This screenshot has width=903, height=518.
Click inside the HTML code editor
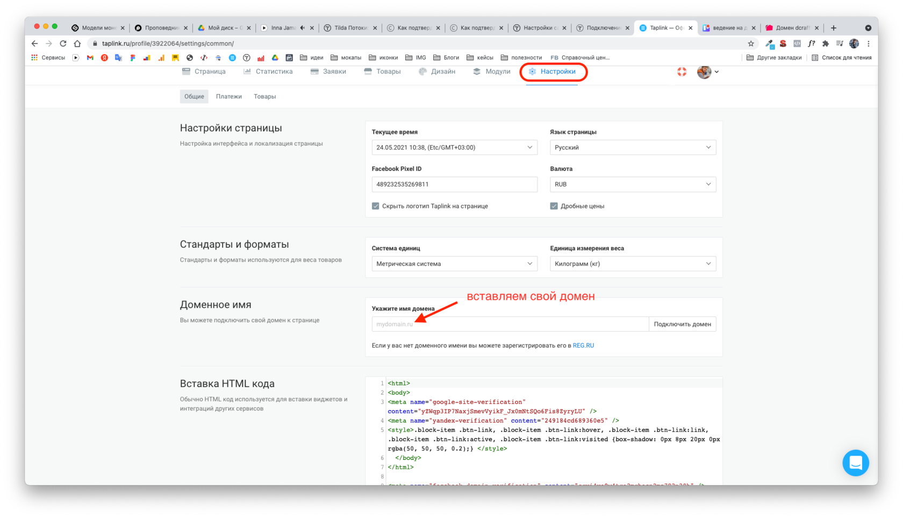(x=544, y=431)
